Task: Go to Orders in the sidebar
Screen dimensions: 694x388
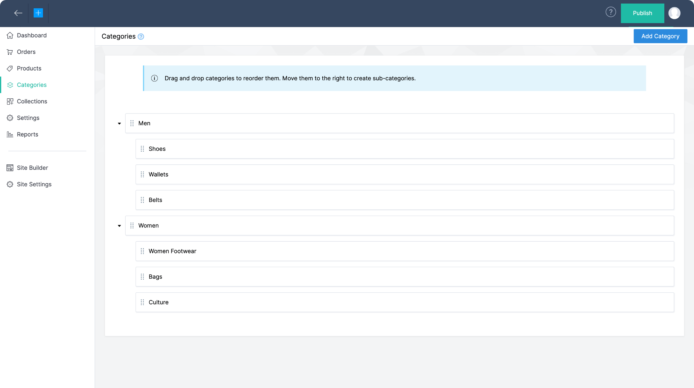Action: [x=26, y=52]
